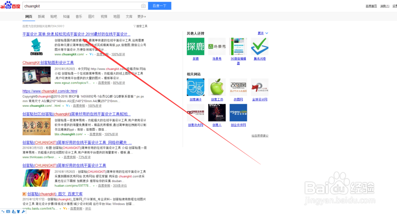Viewport: 397px width, 214px height.
Task: Switch to the 视频 tab
Action: tap(104, 17)
